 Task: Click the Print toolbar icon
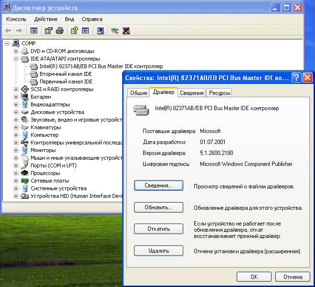[59, 31]
